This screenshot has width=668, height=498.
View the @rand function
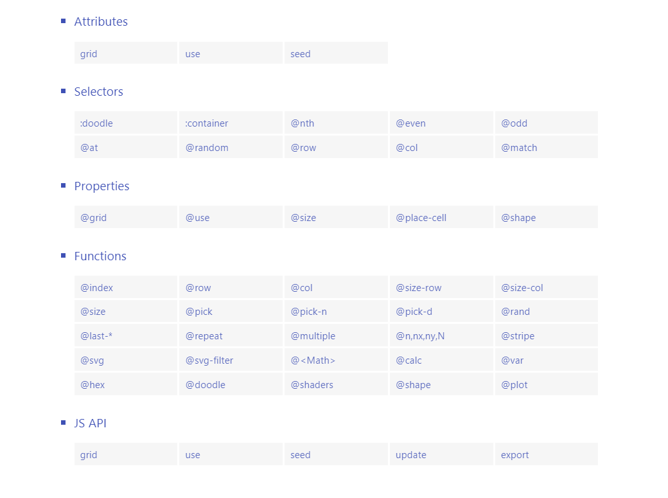click(x=547, y=311)
